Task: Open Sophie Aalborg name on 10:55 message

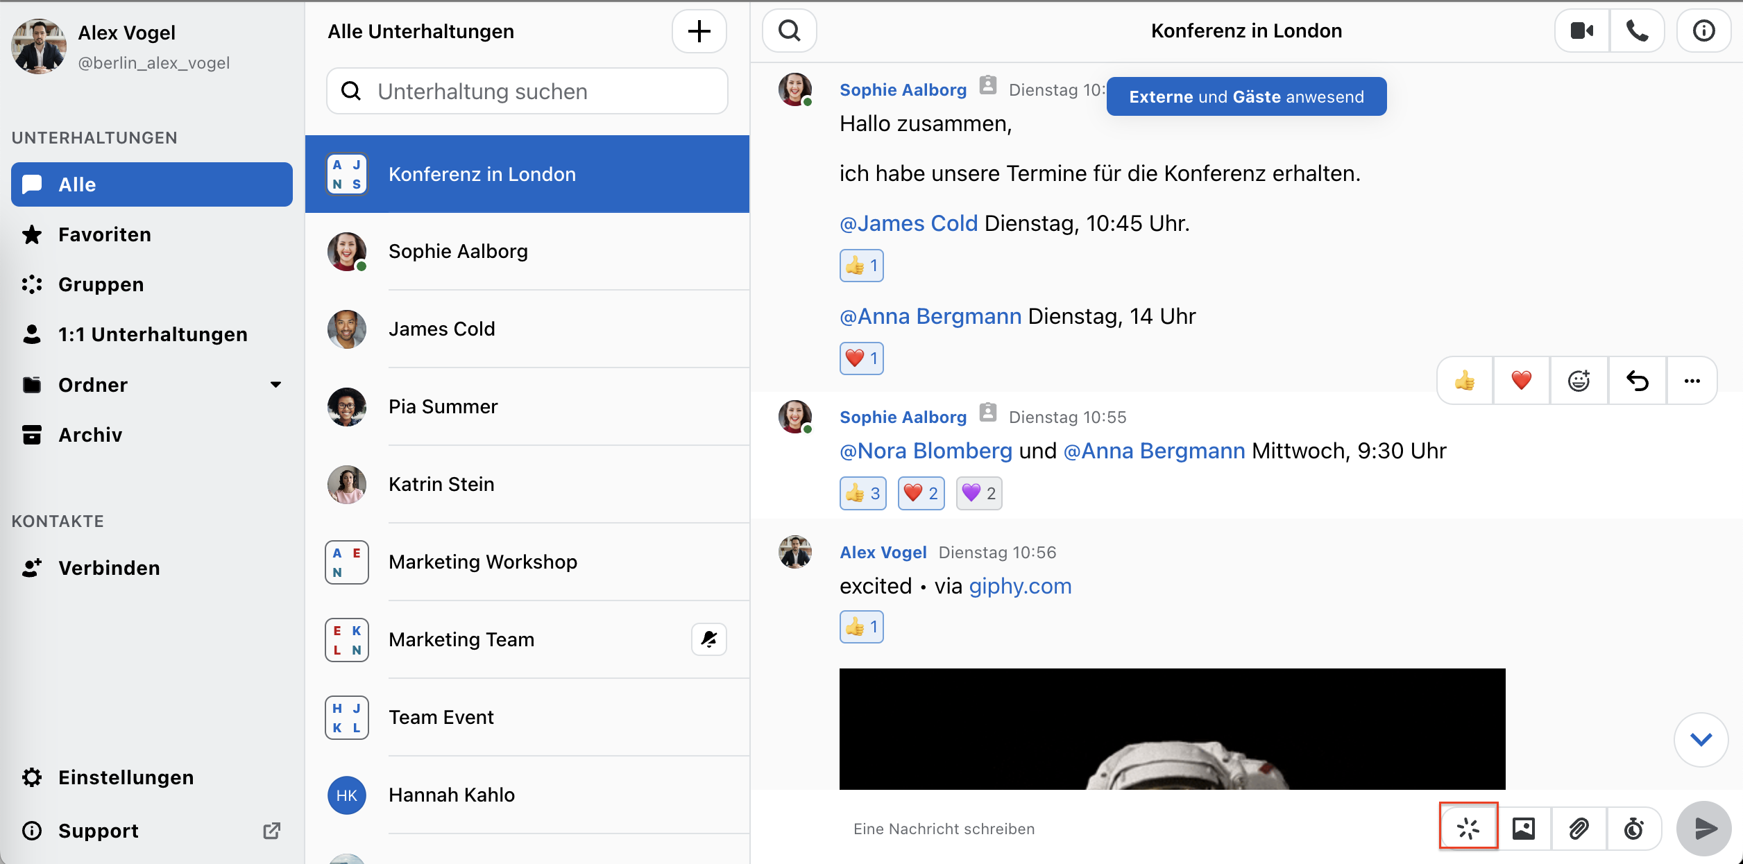Action: [903, 417]
